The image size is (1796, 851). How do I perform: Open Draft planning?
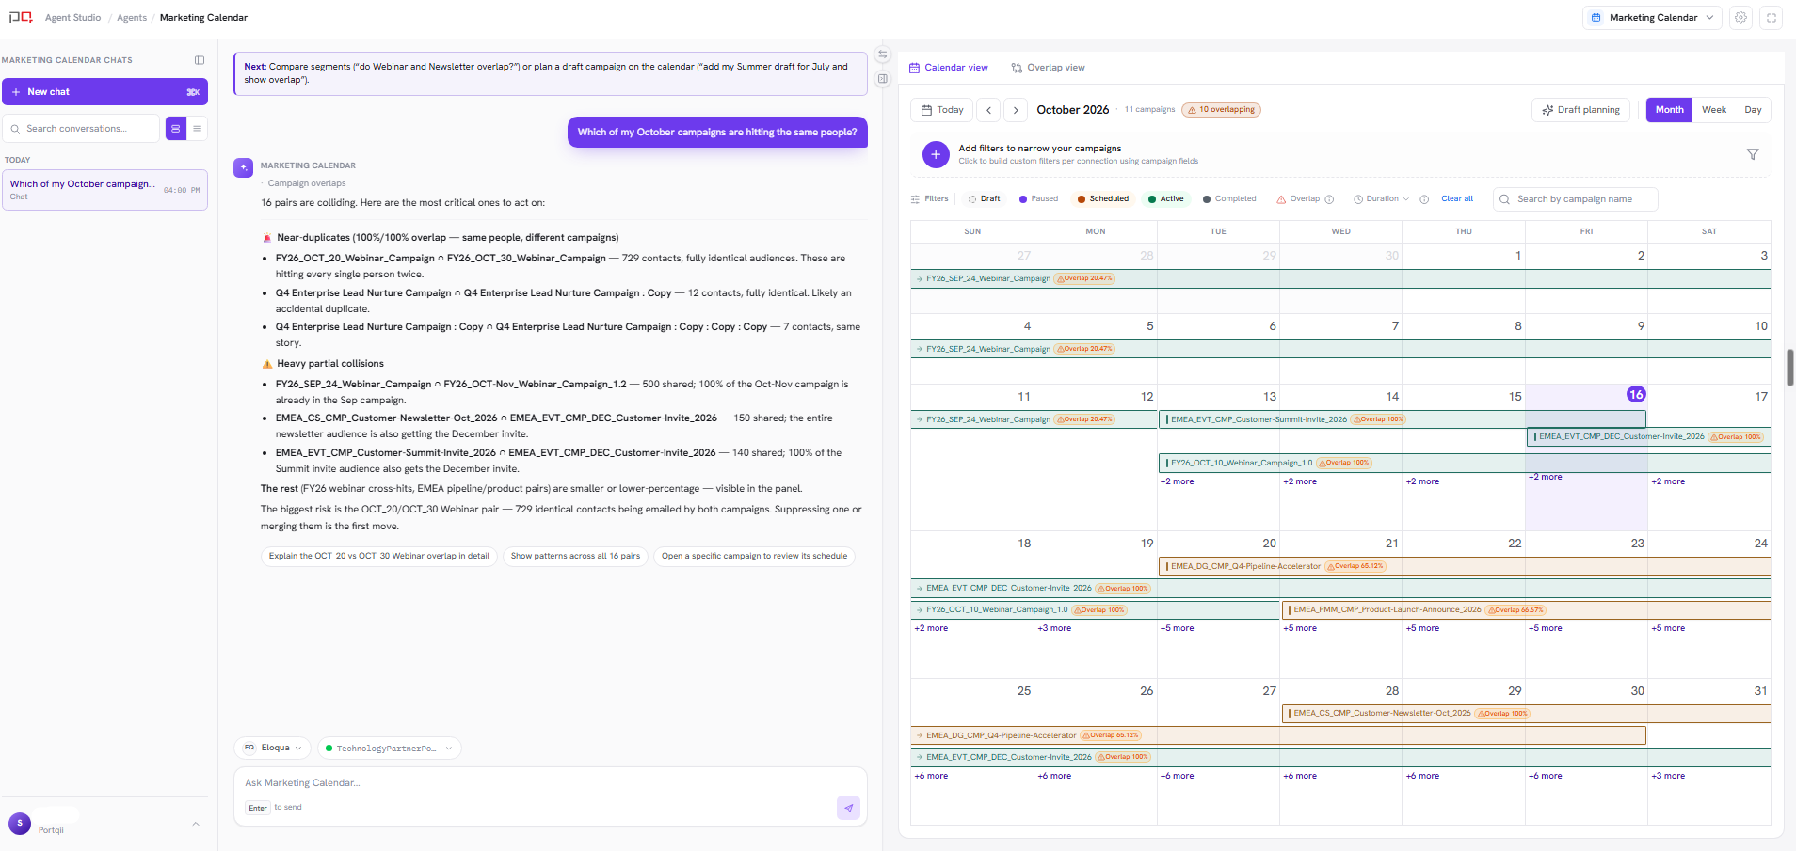point(1580,110)
